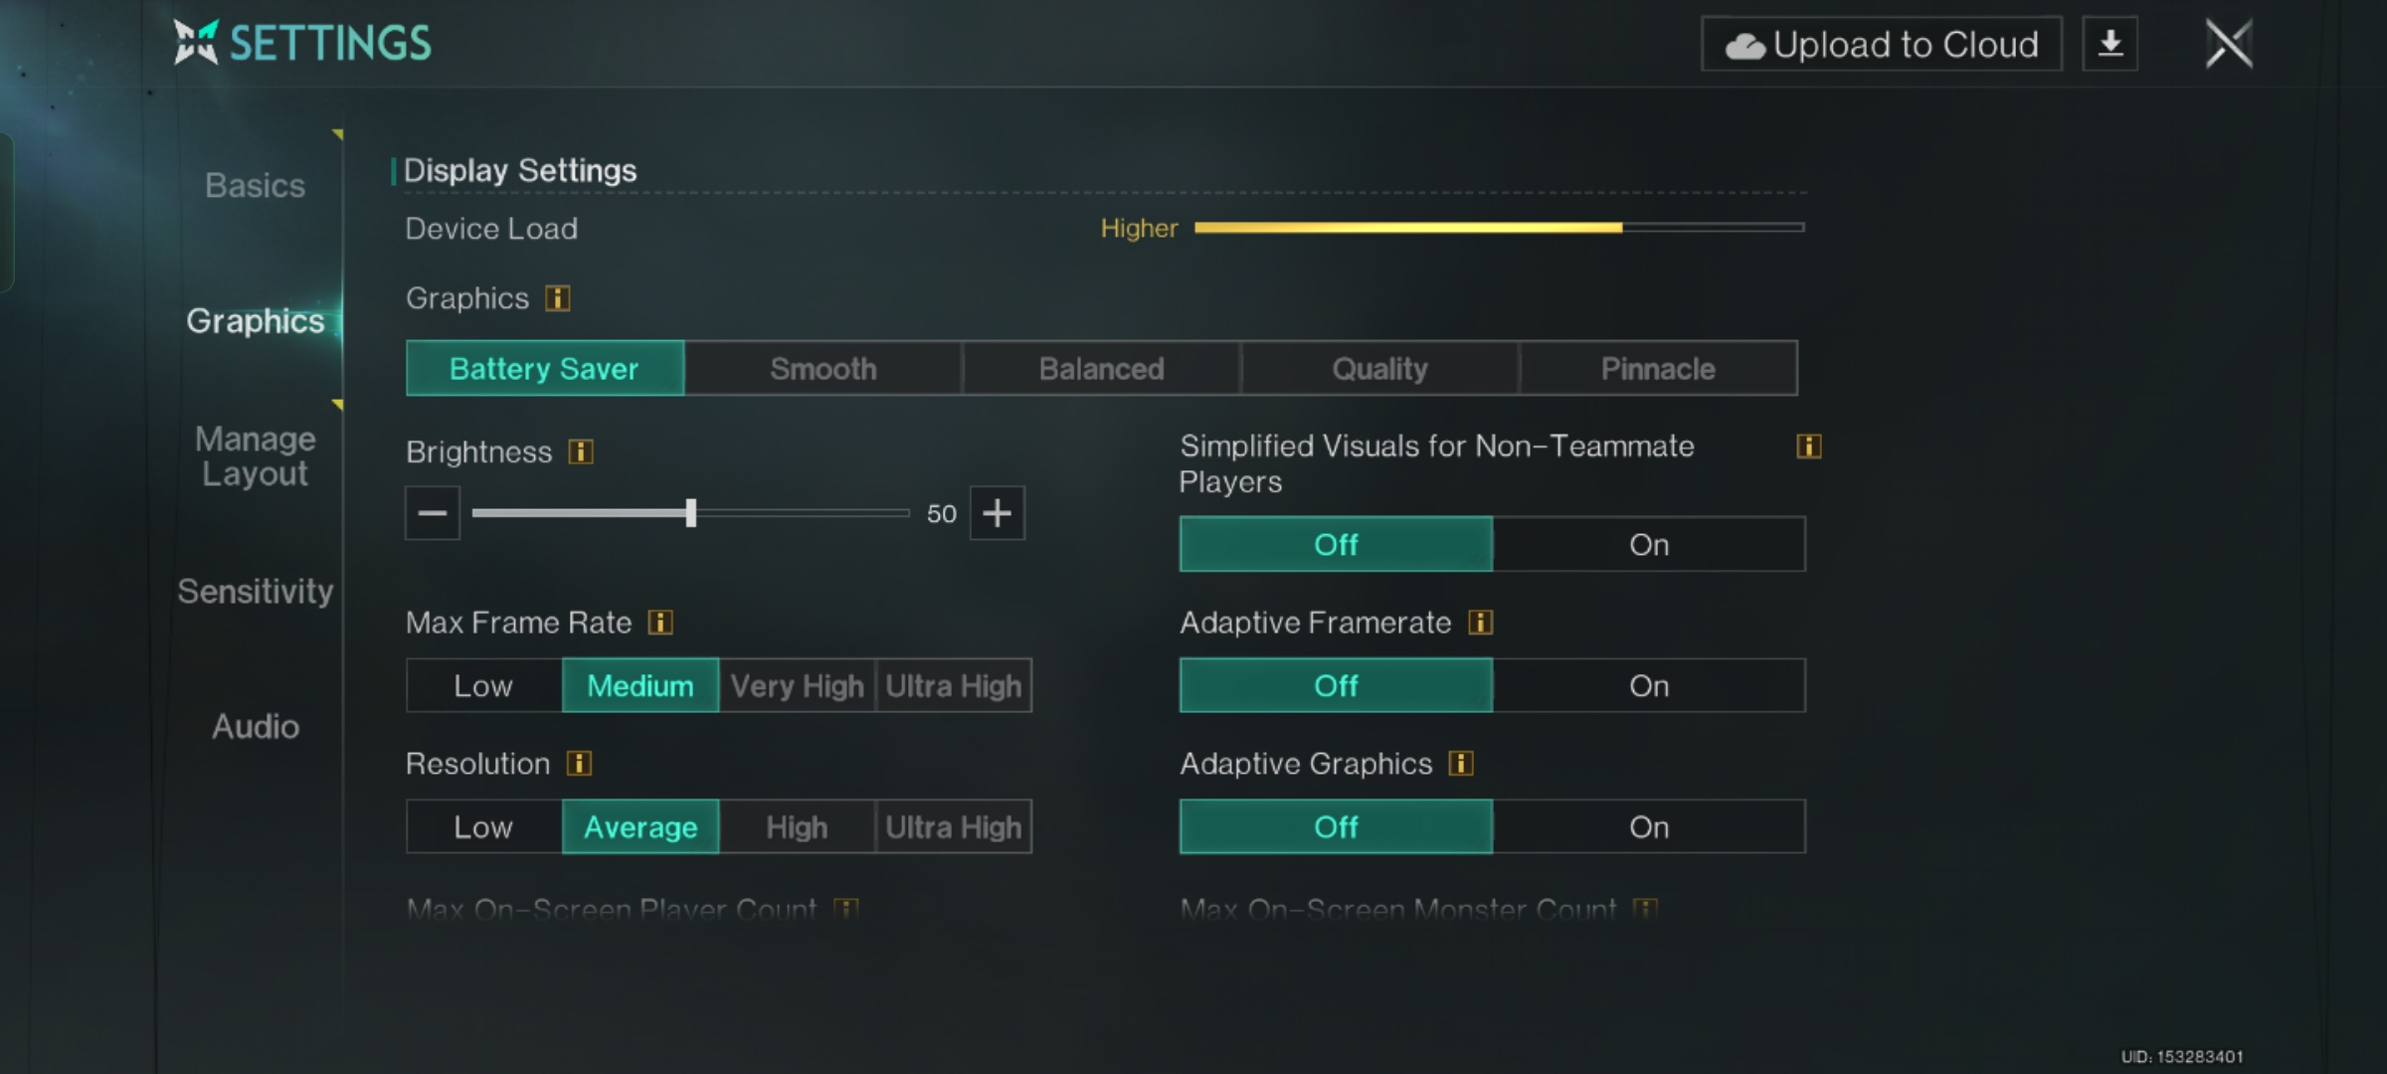Click the Brightness slider handle
This screenshot has width=2387, height=1074.
click(x=691, y=513)
